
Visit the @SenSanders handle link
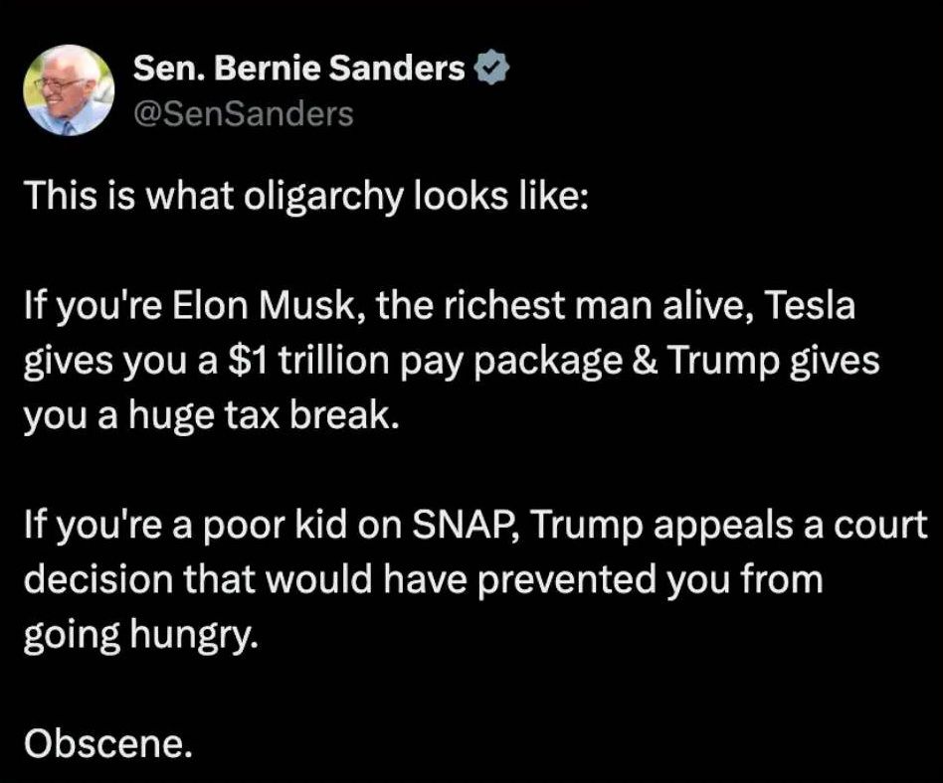tap(243, 113)
